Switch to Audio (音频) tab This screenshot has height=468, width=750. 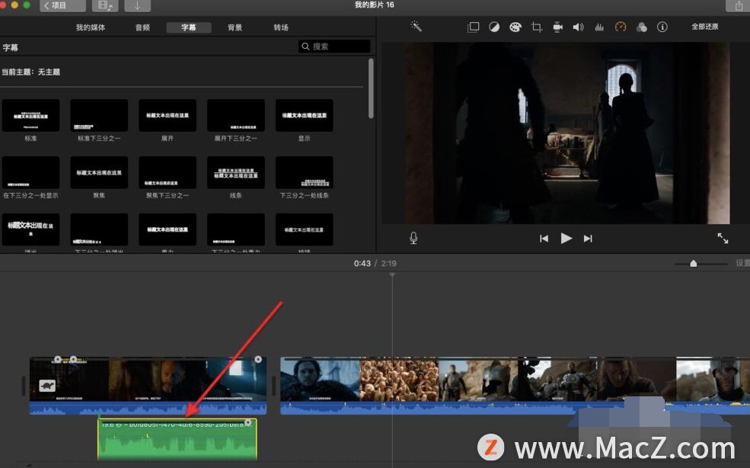[x=142, y=27]
